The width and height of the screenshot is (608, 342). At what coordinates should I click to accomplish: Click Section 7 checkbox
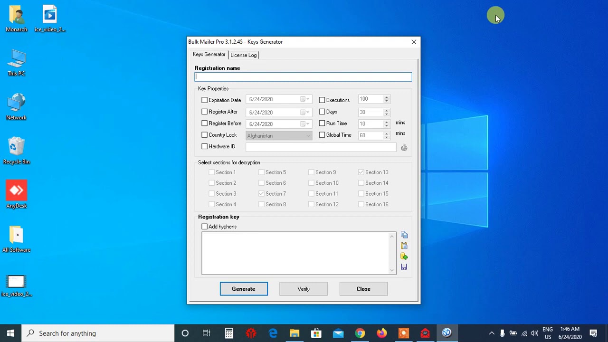pos(261,194)
